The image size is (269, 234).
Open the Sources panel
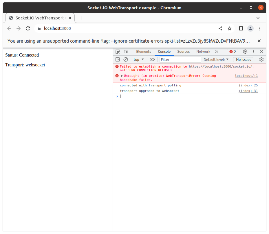coord(183,51)
